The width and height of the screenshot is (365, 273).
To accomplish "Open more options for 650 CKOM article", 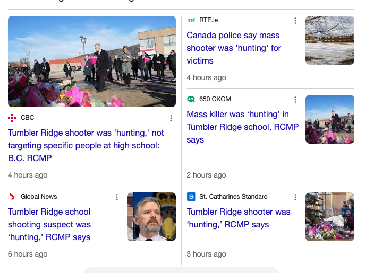I will [x=295, y=100].
